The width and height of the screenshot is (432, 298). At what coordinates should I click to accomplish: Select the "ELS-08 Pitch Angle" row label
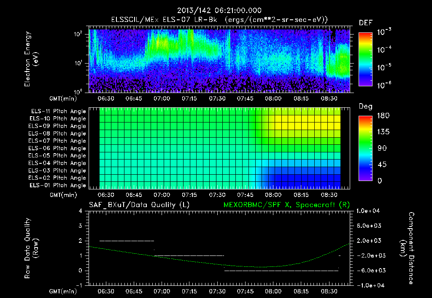tap(57, 133)
